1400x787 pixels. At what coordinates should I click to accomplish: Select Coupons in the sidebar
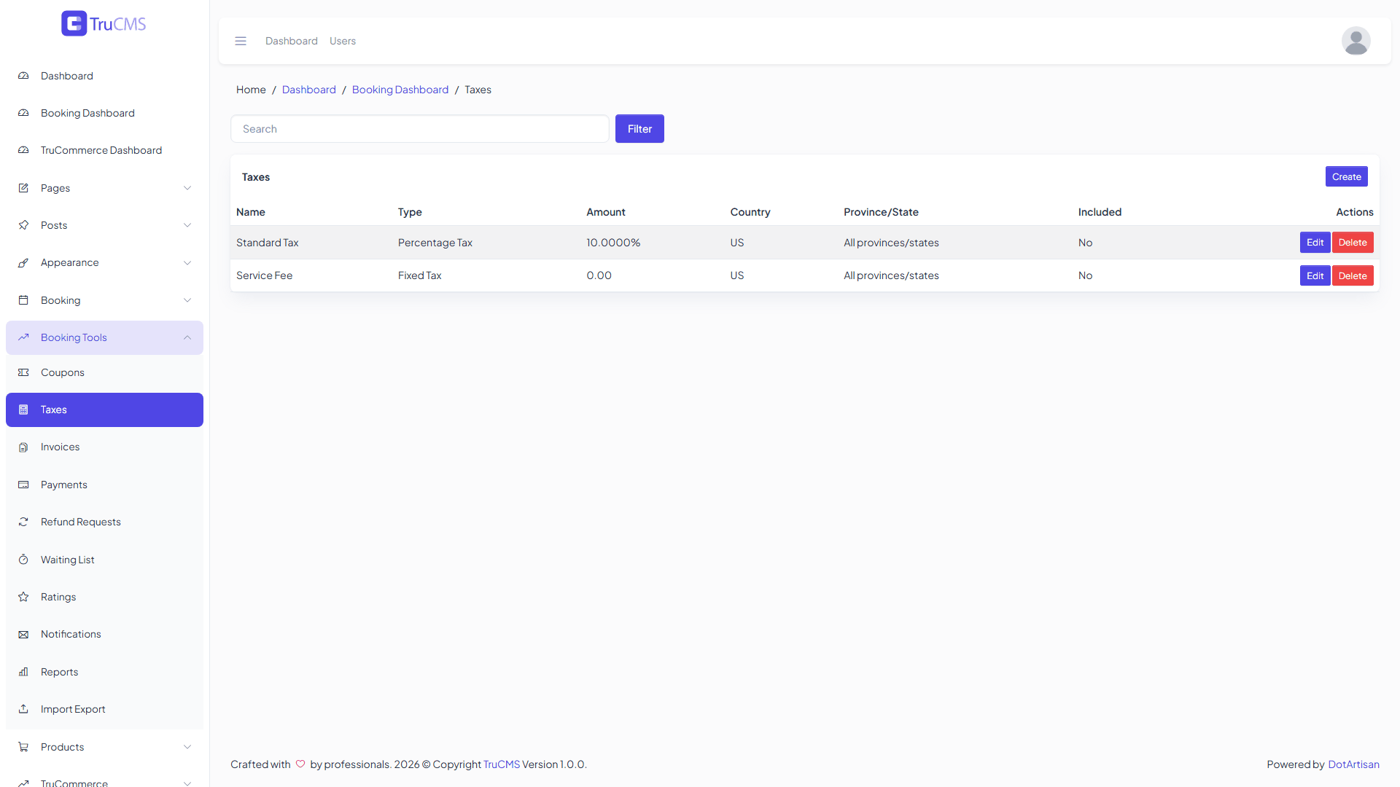click(104, 372)
